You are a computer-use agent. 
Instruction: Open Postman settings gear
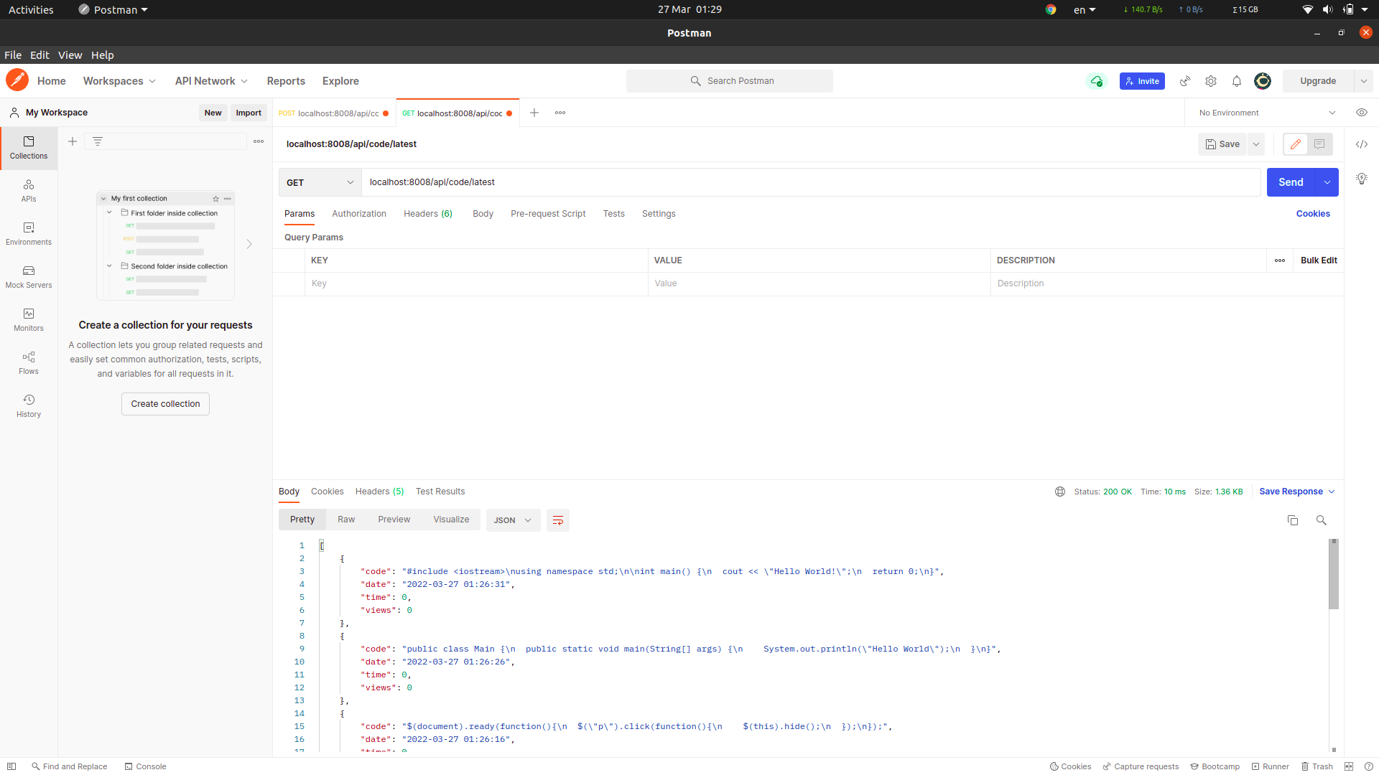(1211, 81)
